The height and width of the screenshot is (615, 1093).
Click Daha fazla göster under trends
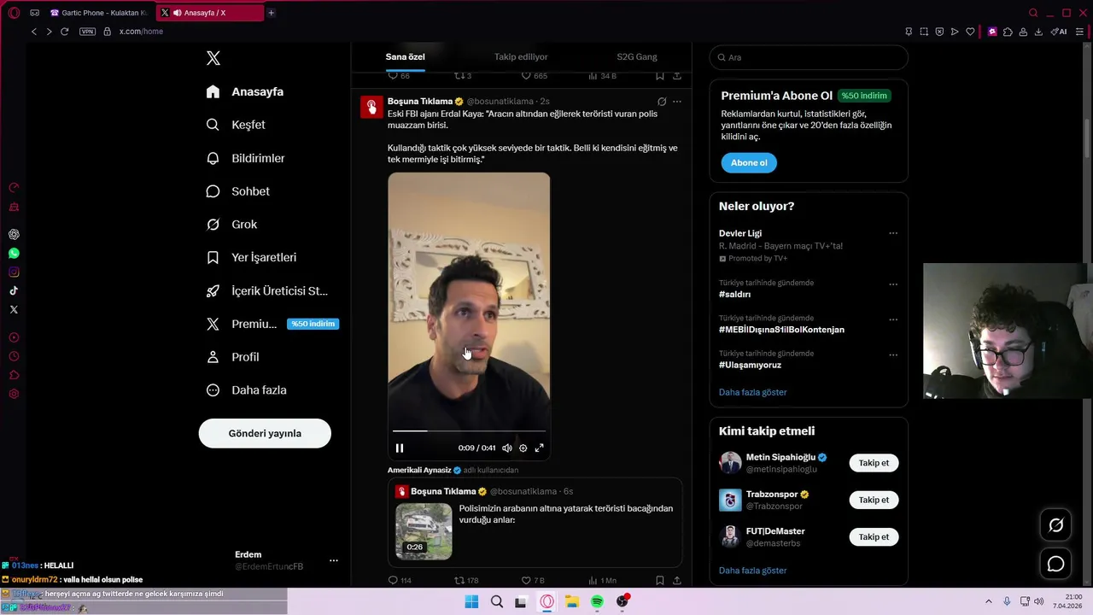(x=752, y=392)
